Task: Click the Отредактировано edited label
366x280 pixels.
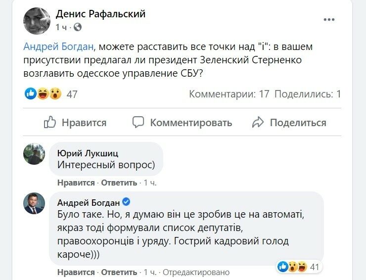Action: click(196, 272)
